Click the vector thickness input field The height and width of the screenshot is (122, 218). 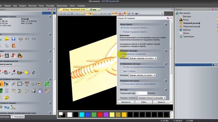[141, 93]
